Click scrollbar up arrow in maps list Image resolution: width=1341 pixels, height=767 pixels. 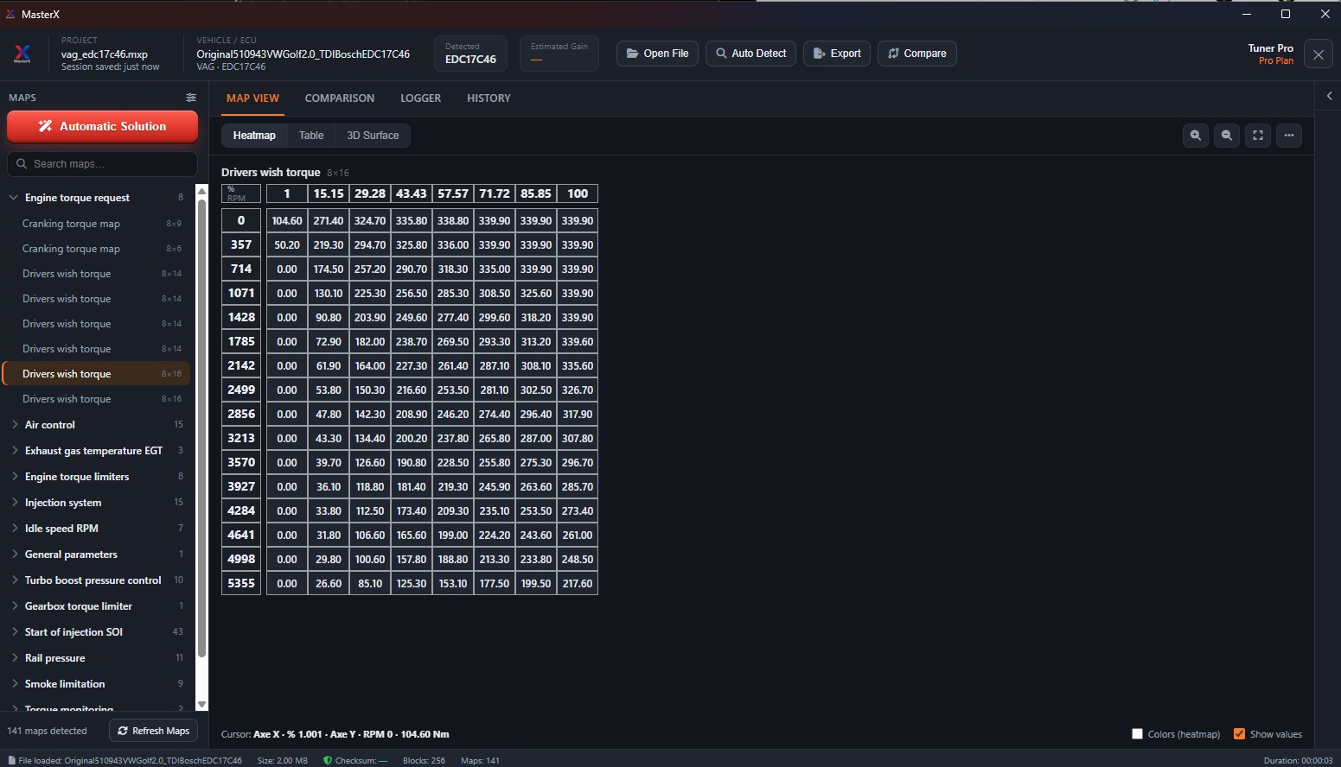click(x=202, y=191)
